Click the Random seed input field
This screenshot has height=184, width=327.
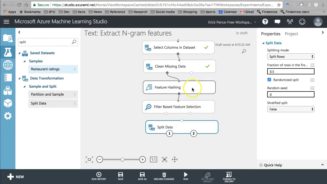click(291, 95)
